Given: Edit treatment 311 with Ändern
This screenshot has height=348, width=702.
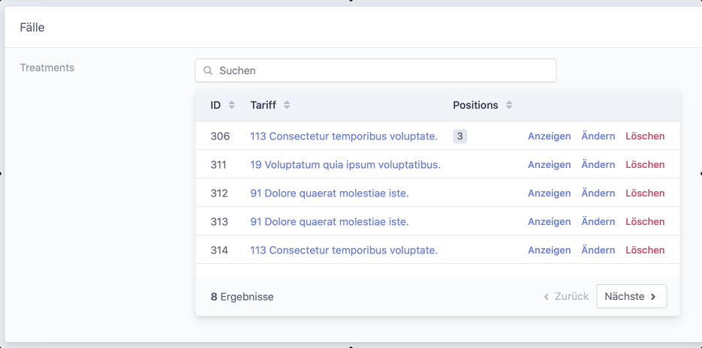Looking at the screenshot, I should pyautogui.click(x=598, y=164).
